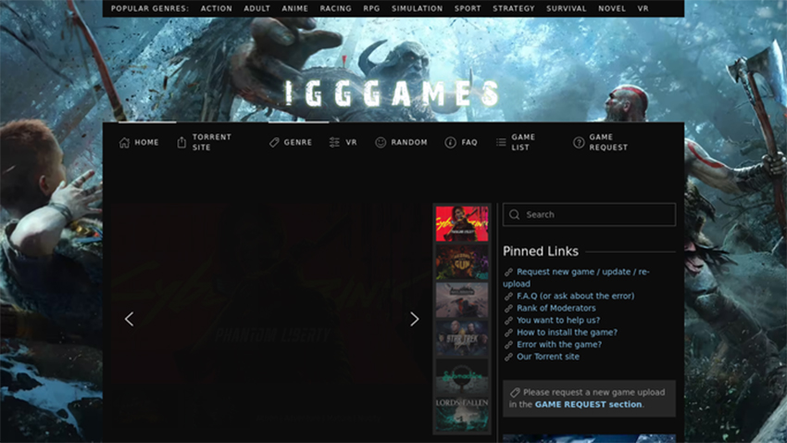Click the FAQ info icon
787x443 pixels.
point(450,143)
